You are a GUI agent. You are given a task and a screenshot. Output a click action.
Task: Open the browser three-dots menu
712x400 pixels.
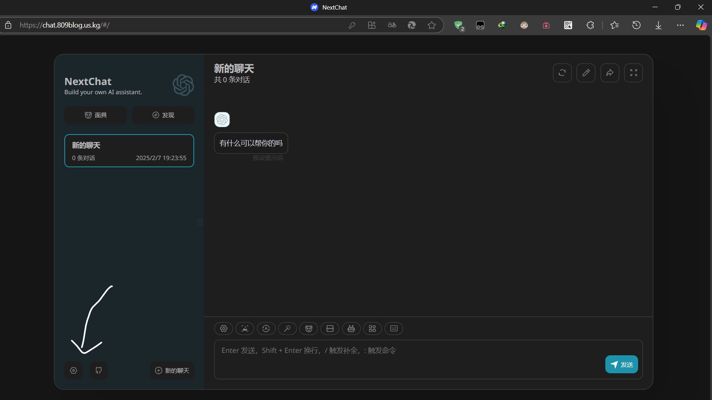tap(680, 25)
